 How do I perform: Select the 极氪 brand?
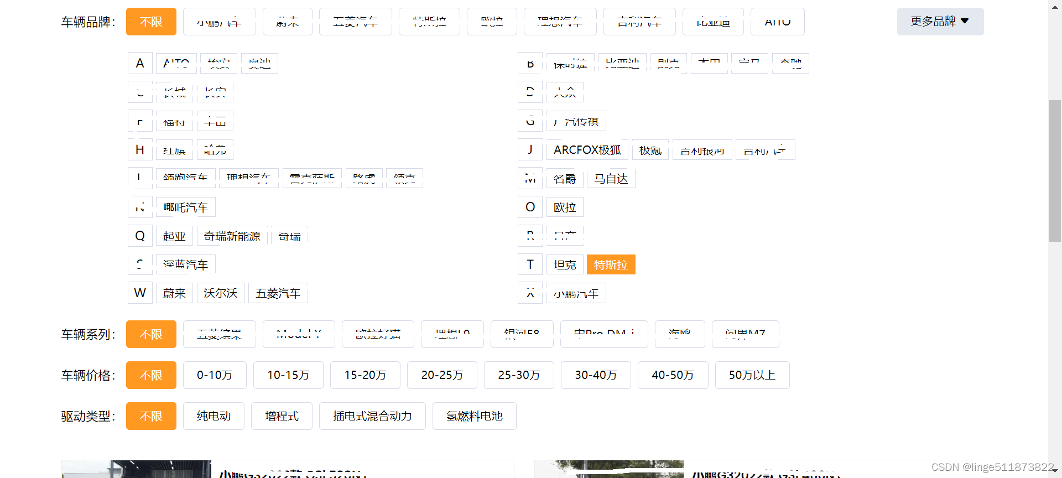point(650,150)
